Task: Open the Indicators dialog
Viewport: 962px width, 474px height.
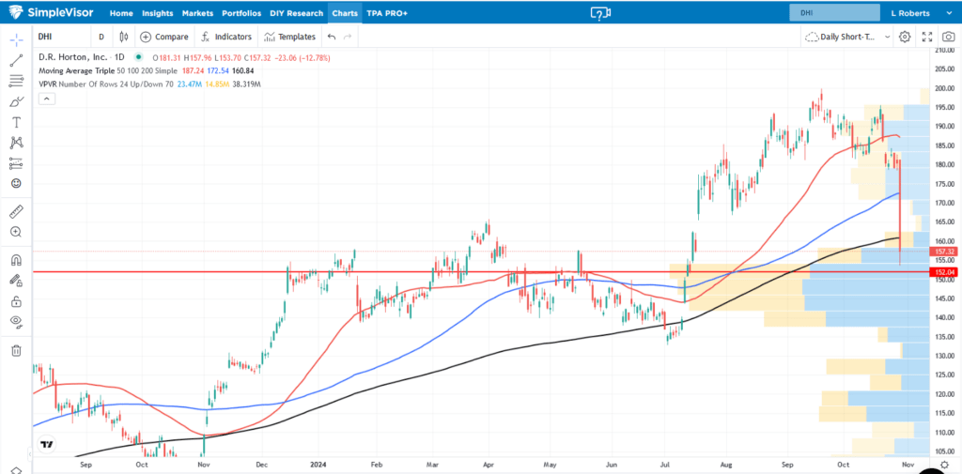Action: (226, 37)
